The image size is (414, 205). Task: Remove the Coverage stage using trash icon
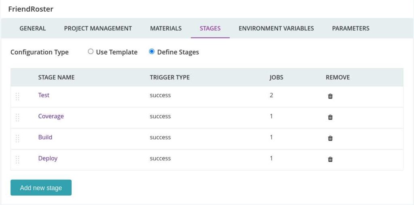click(x=330, y=117)
